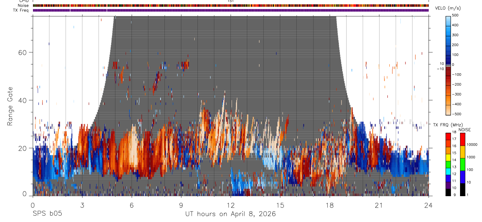The width and height of the screenshot is (482, 222).
Task: Click TX FRQ scale label 16
Action: click(455, 146)
